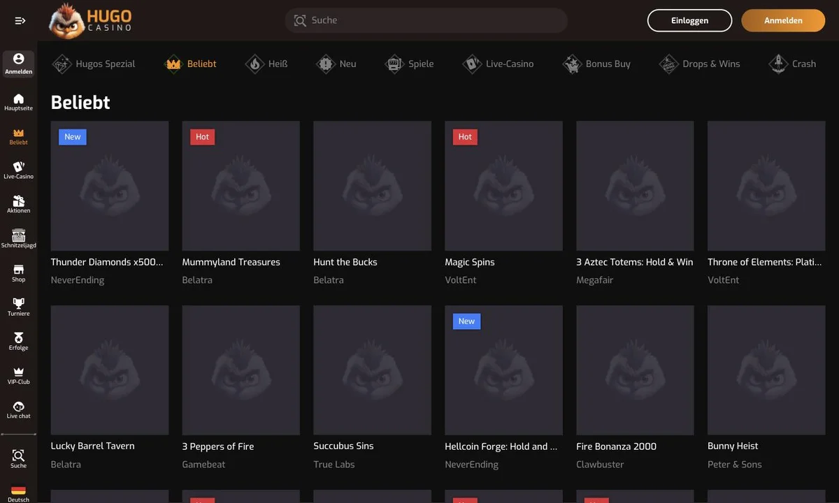Open the Hugo Casino logo home link
The width and height of the screenshot is (839, 503).
[90, 21]
